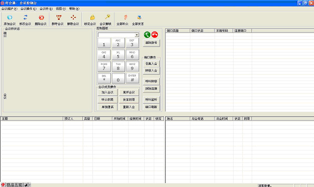Open the 视图 (View) menu
Image resolution: width=314 pixels, height=187 pixels.
point(61,9)
